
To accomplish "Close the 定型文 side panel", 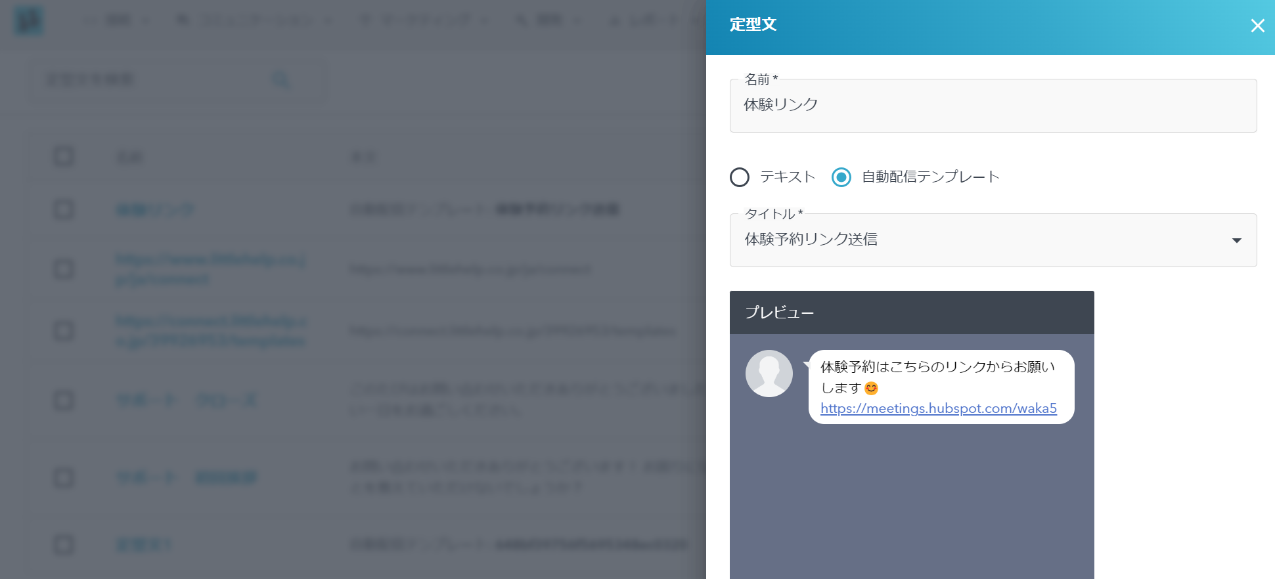I will pos(1257,26).
